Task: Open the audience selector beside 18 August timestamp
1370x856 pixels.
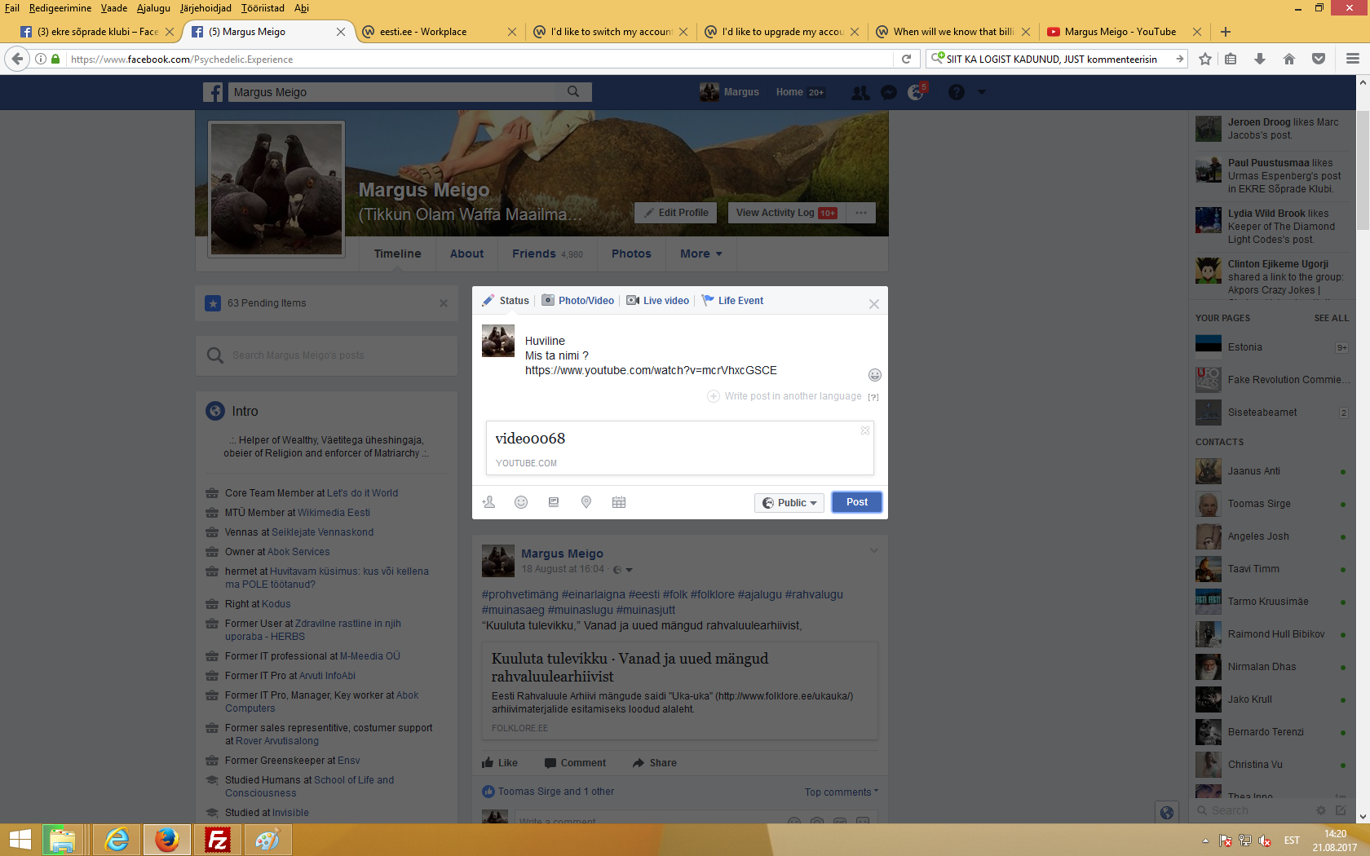Action: tap(622, 570)
